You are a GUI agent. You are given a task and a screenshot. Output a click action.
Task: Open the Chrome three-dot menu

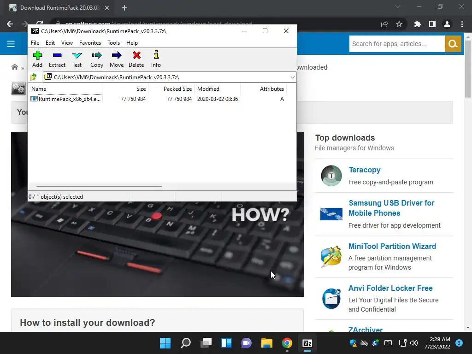(x=462, y=24)
